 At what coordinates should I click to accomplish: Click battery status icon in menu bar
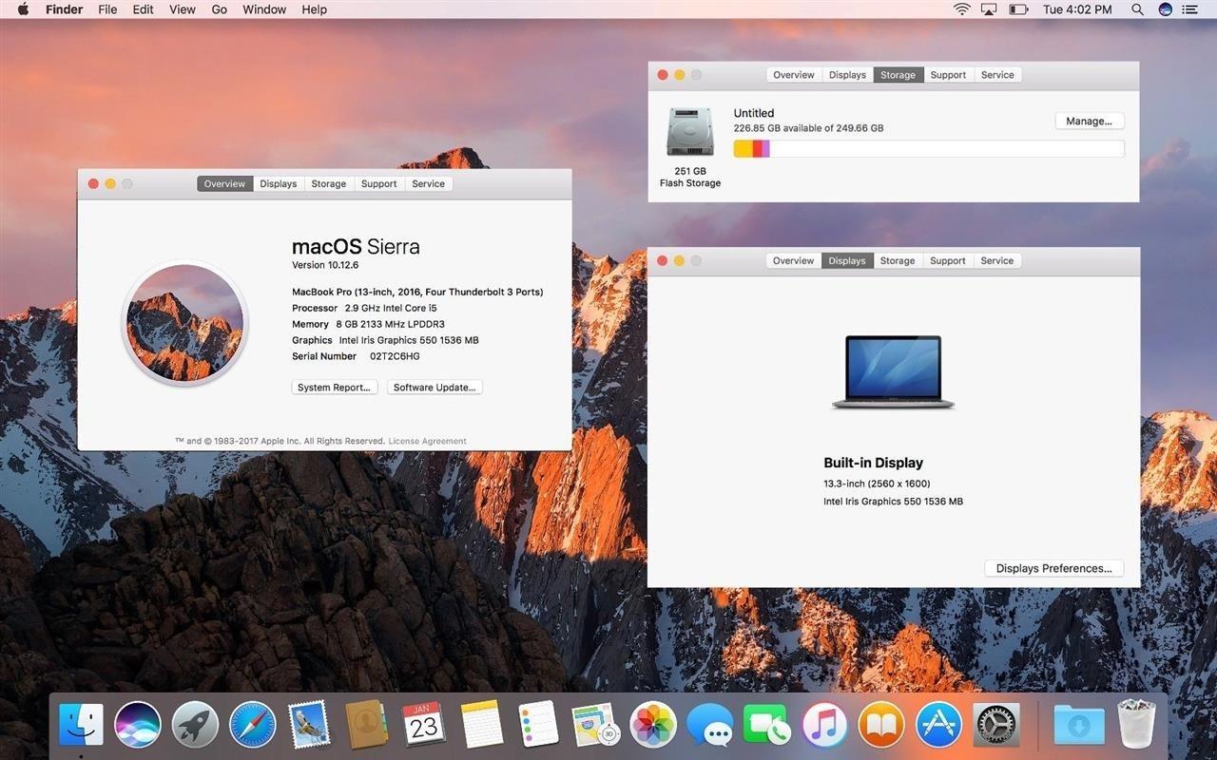pyautogui.click(x=1018, y=9)
